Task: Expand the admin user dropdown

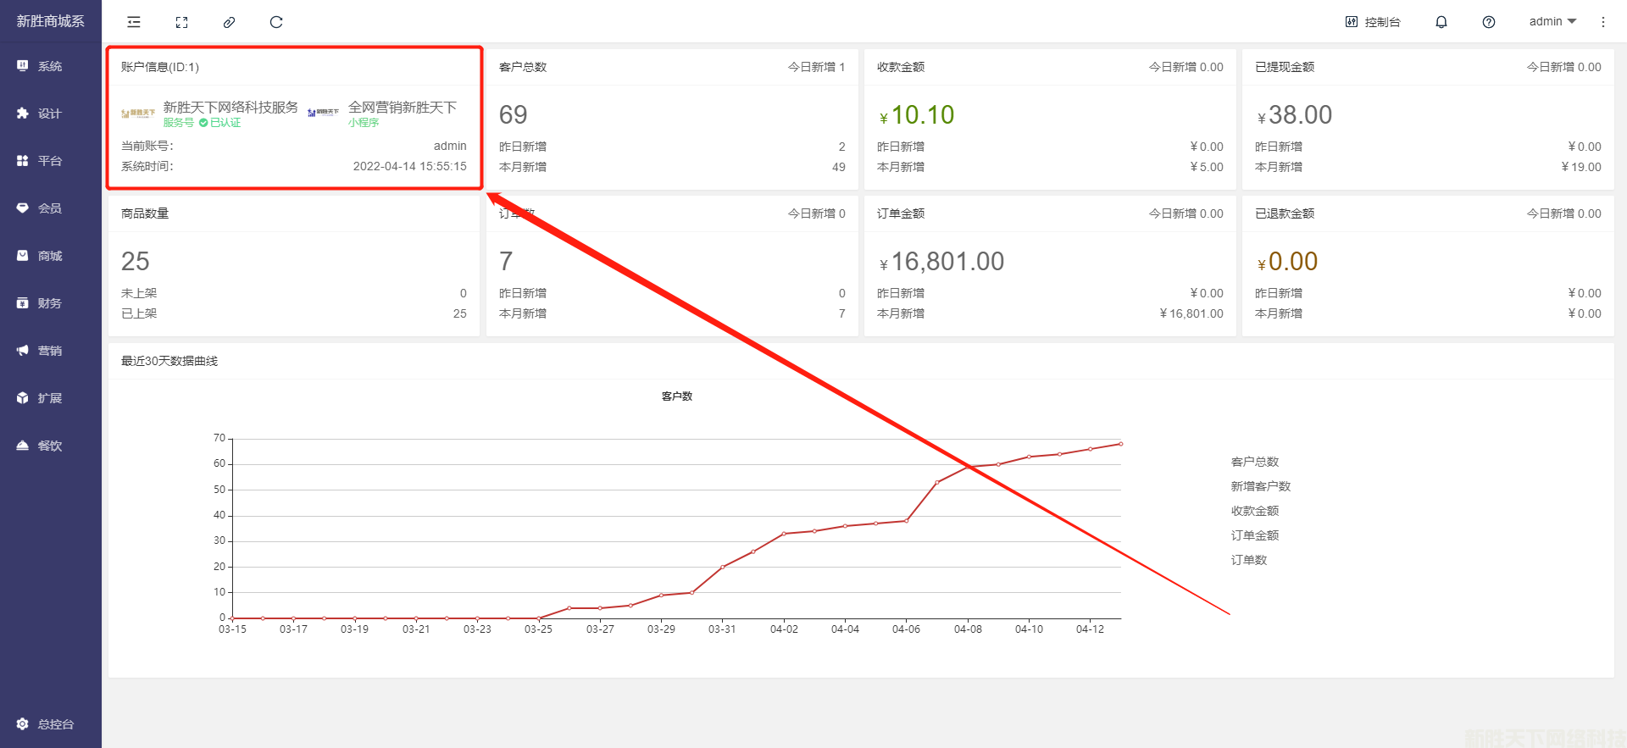Action: tap(1552, 22)
